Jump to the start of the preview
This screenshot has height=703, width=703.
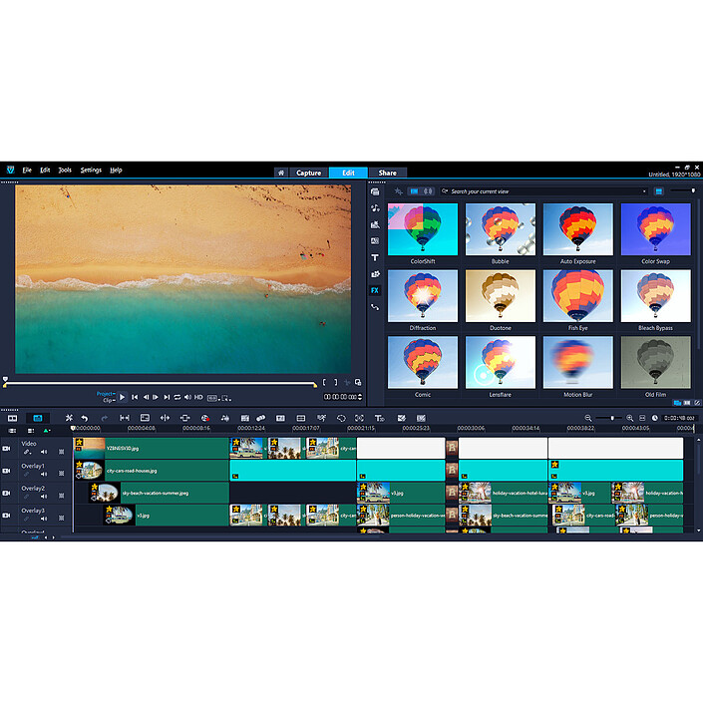click(135, 397)
